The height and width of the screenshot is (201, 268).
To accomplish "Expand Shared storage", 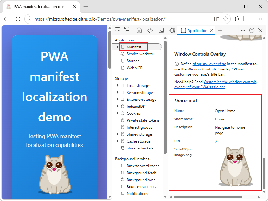I will [x=117, y=134].
